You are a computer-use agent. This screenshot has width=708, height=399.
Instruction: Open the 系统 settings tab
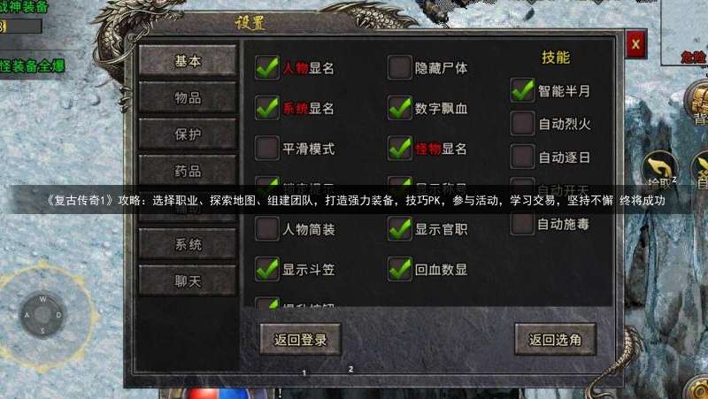[x=188, y=244]
